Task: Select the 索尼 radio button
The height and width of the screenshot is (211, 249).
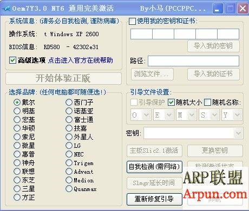Action: 17,137
